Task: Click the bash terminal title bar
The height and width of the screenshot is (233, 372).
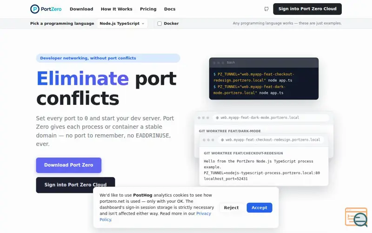Action: 264,62
